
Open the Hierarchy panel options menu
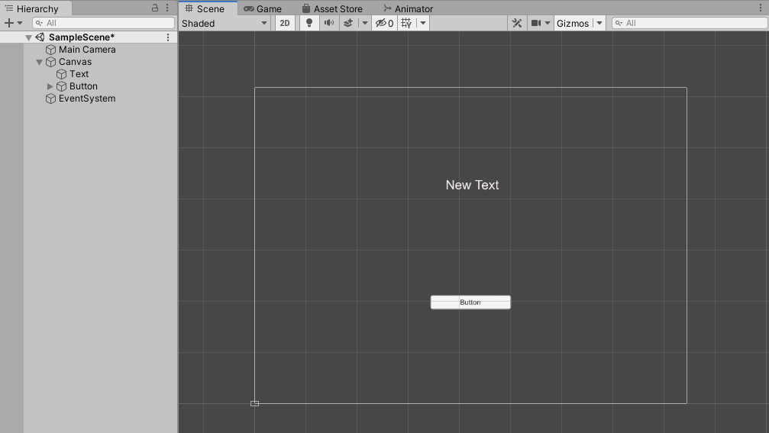[167, 8]
